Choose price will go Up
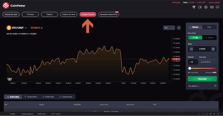 [x=195, y=38]
